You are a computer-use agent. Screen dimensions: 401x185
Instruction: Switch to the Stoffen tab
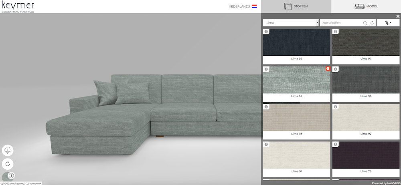point(296,6)
